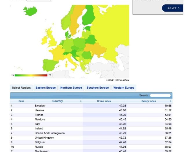Select the Eastern Europe region filter

[x=45, y=88]
